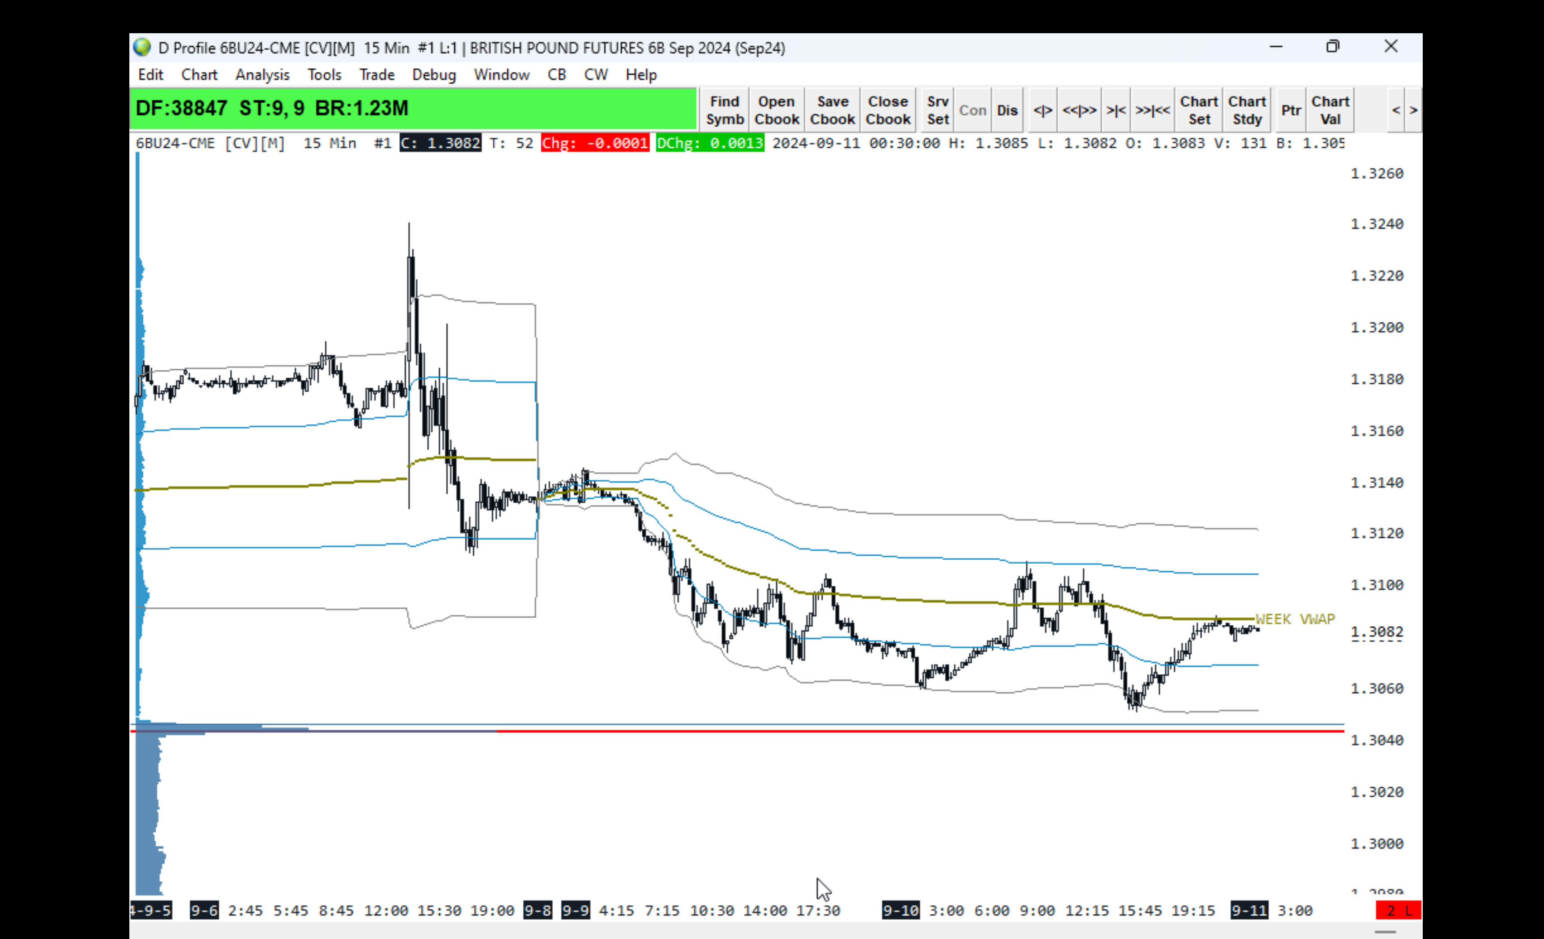The width and height of the screenshot is (1544, 939).
Task: Toggle the Chart Val values tool
Action: click(x=1330, y=110)
